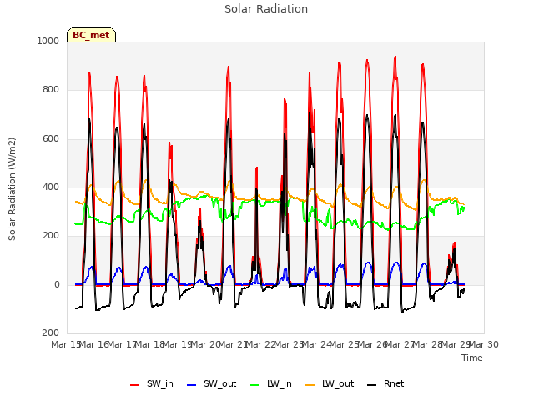Click the Mar 21 SW_in peak
The height and width of the screenshot is (400, 534).
(x=228, y=67)
